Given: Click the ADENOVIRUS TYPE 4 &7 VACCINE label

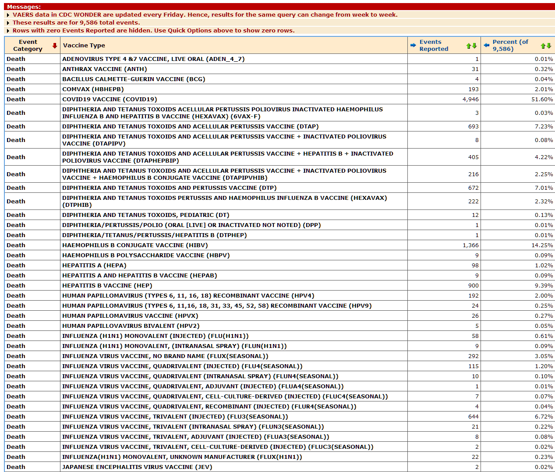Looking at the screenshot, I should pyautogui.click(x=153, y=59).
